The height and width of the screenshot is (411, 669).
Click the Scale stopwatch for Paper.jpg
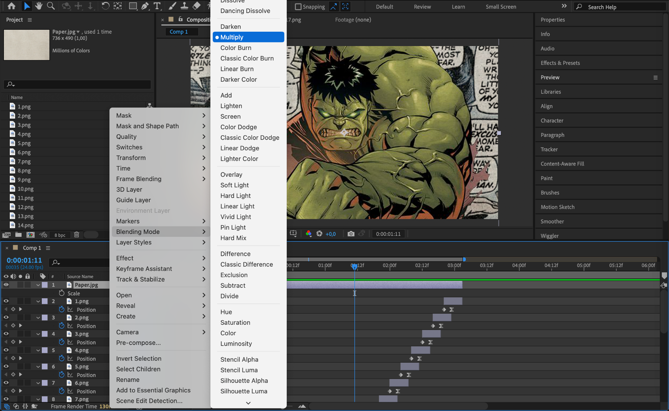(61, 293)
